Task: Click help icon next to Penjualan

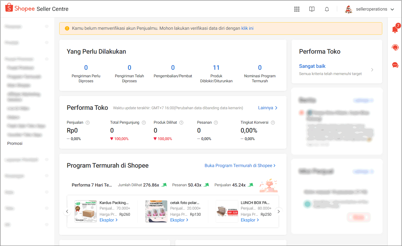Action: (x=88, y=123)
